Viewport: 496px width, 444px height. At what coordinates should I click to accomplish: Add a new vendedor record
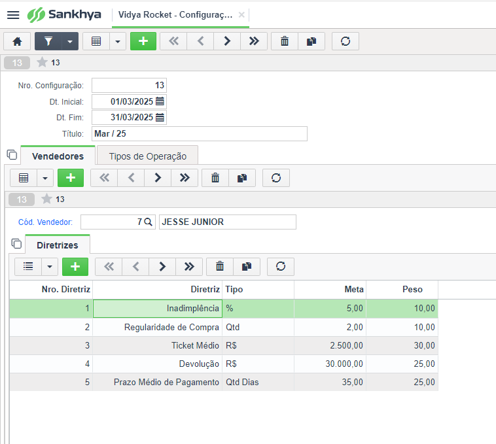coord(71,178)
